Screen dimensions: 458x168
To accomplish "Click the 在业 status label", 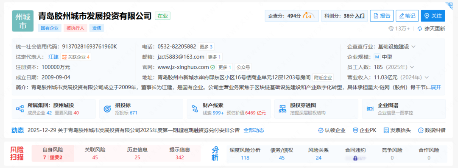I will [x=163, y=16].
